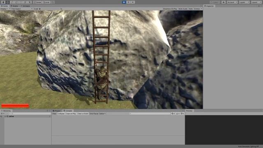Click the Console Clear button

point(54,113)
